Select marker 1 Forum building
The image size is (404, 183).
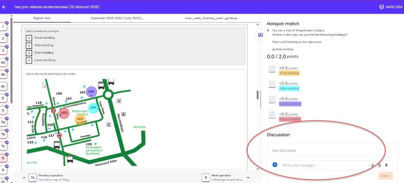(29, 38)
